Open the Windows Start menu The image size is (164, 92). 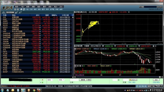click(2, 90)
